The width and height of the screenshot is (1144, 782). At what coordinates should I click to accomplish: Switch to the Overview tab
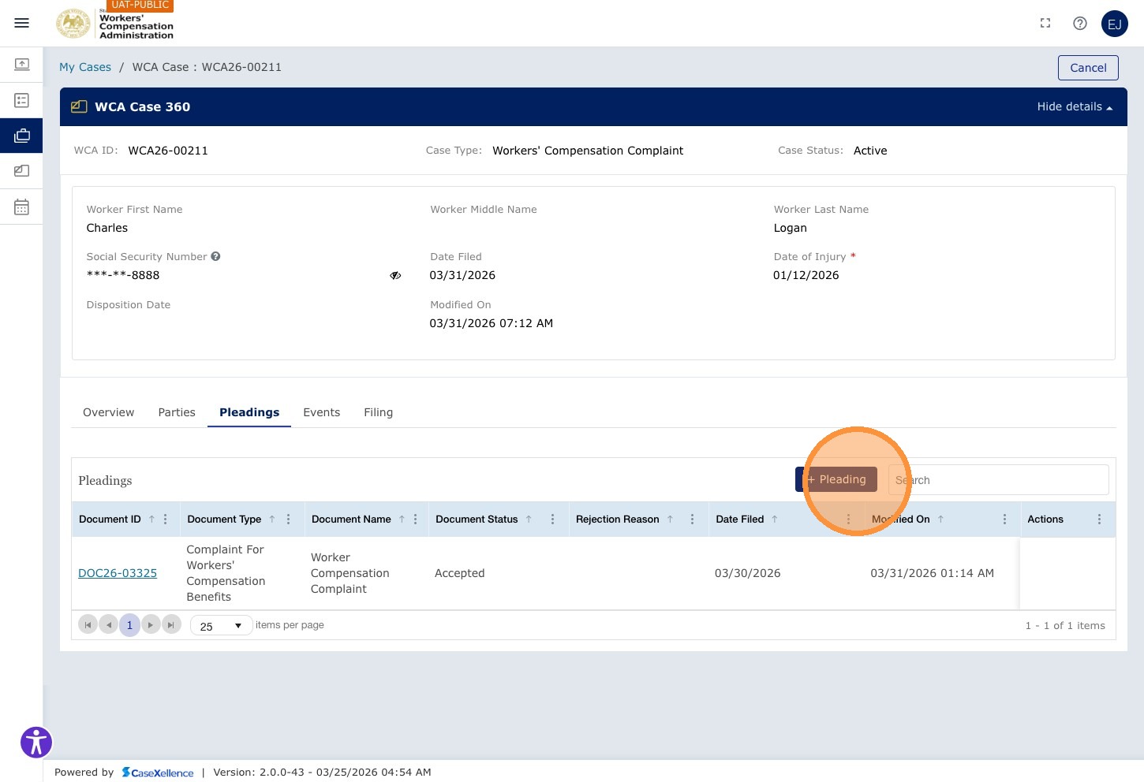(109, 412)
